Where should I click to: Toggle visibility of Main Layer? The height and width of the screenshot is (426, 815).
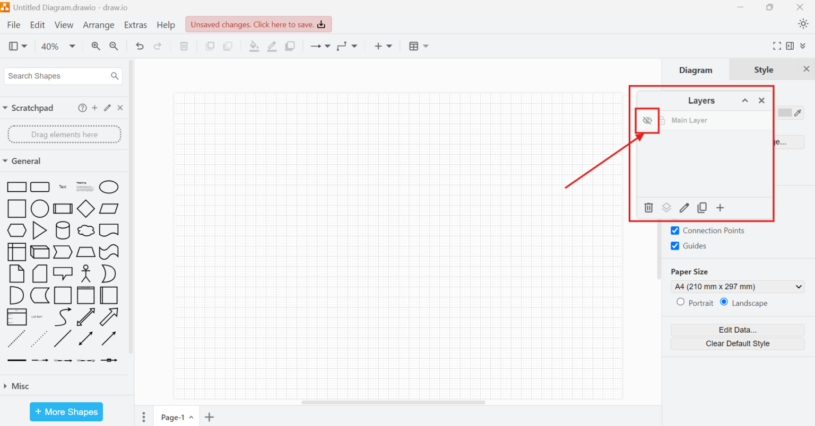[647, 120]
